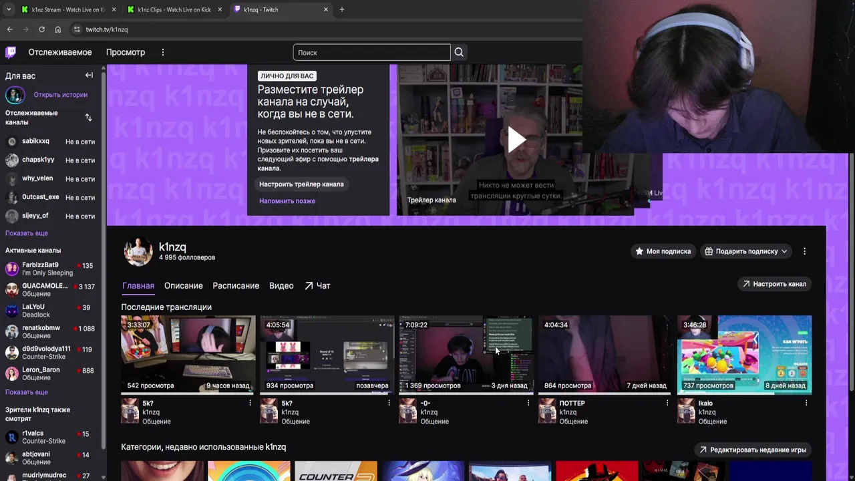The image size is (855, 481).
Task: Open sijeyy_of channel in sidebar
Action: coord(51,216)
